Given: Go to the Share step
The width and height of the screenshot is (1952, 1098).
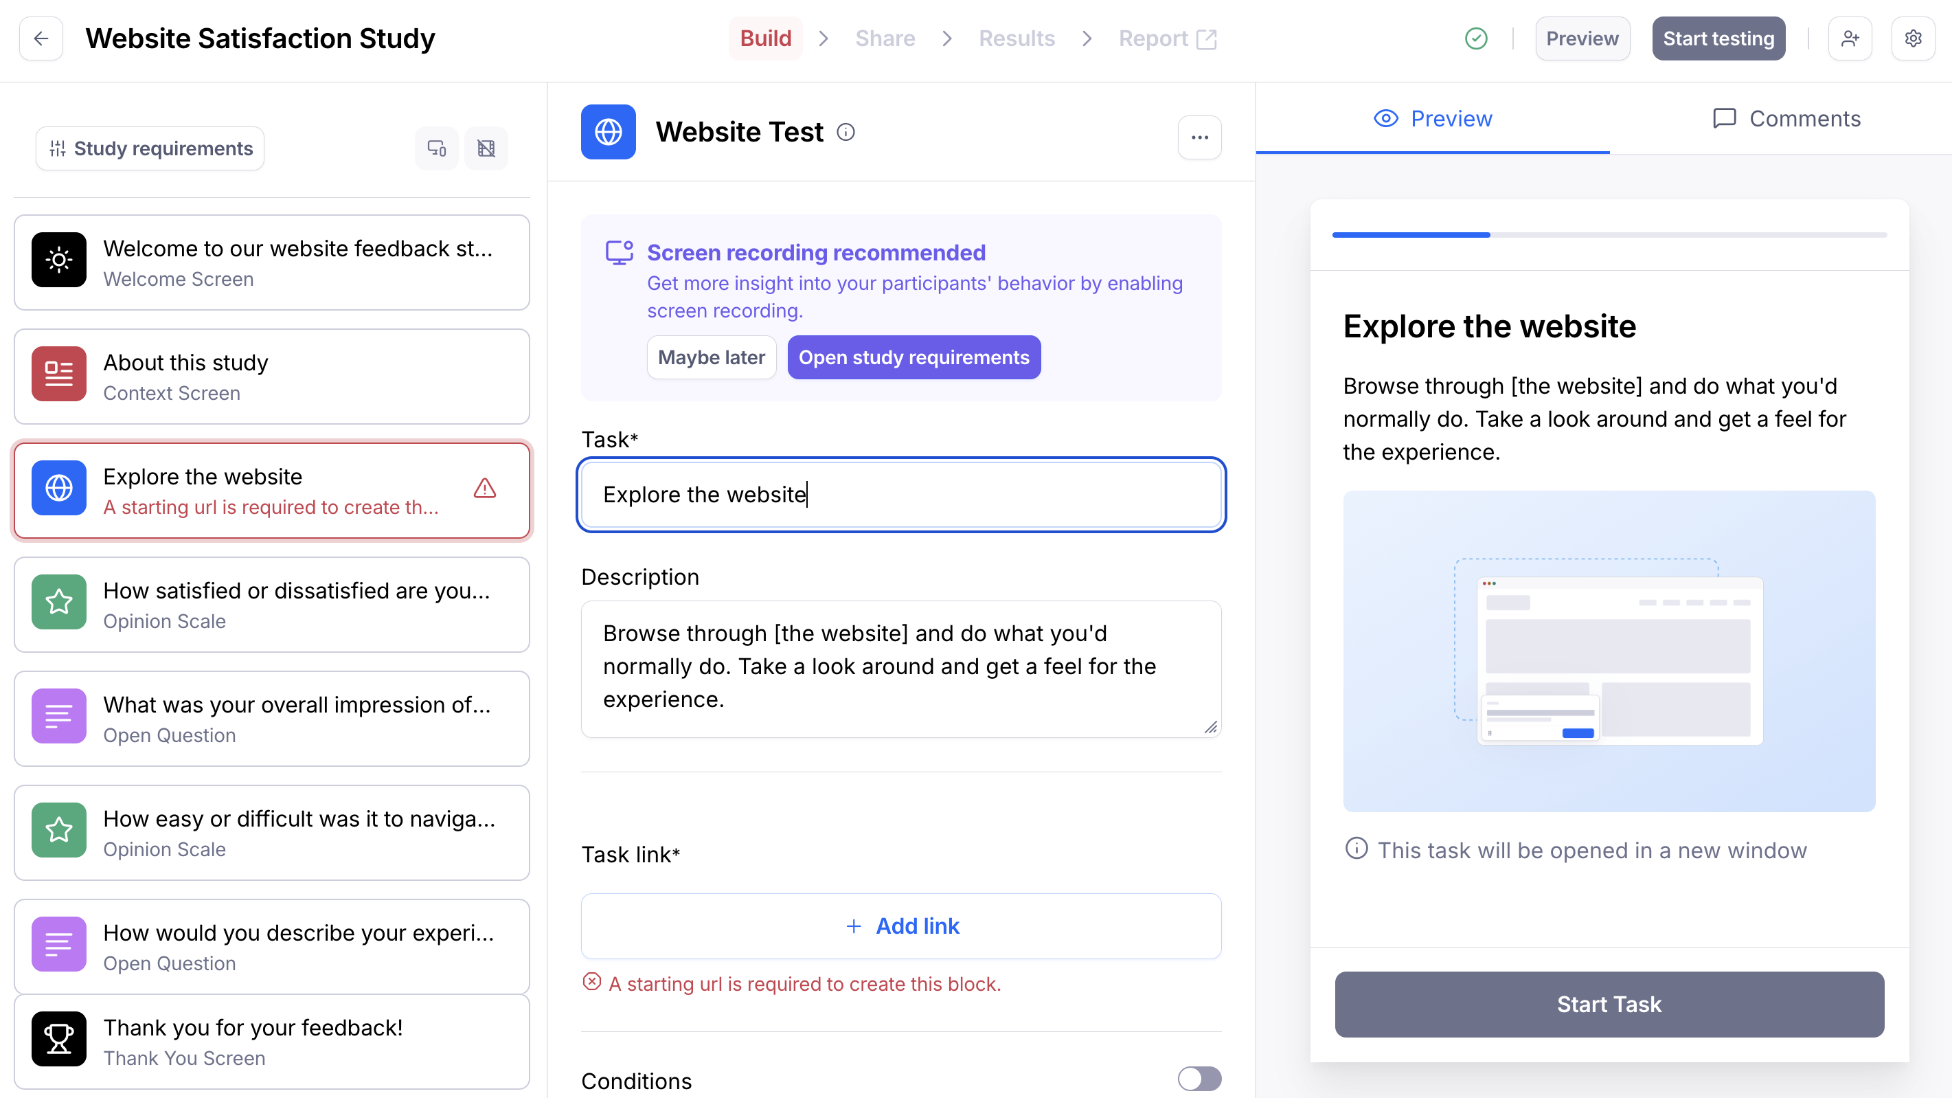Looking at the screenshot, I should 885,38.
